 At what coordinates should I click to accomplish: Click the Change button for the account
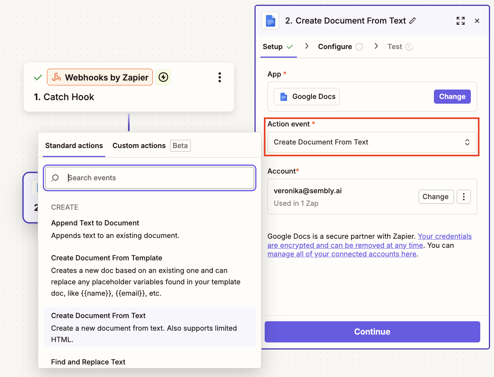pos(435,197)
